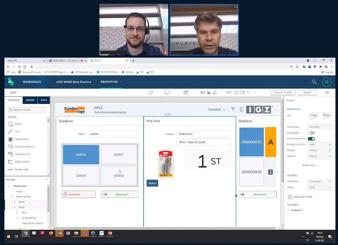The image size is (338, 245).
Task: Redo the last undone change
Action: pos(254,92)
